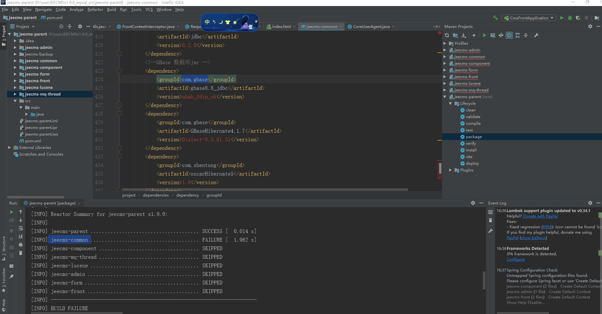Clear Run console with trash icon
The image size is (602, 314).
[x=21, y=253]
